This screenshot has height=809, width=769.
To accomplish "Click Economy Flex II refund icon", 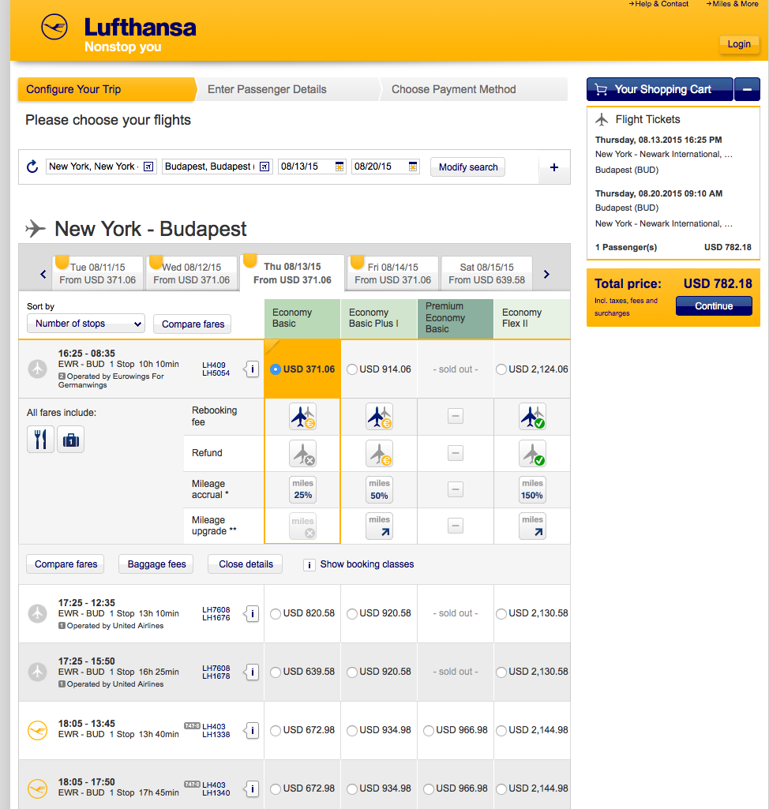I will coord(533,454).
